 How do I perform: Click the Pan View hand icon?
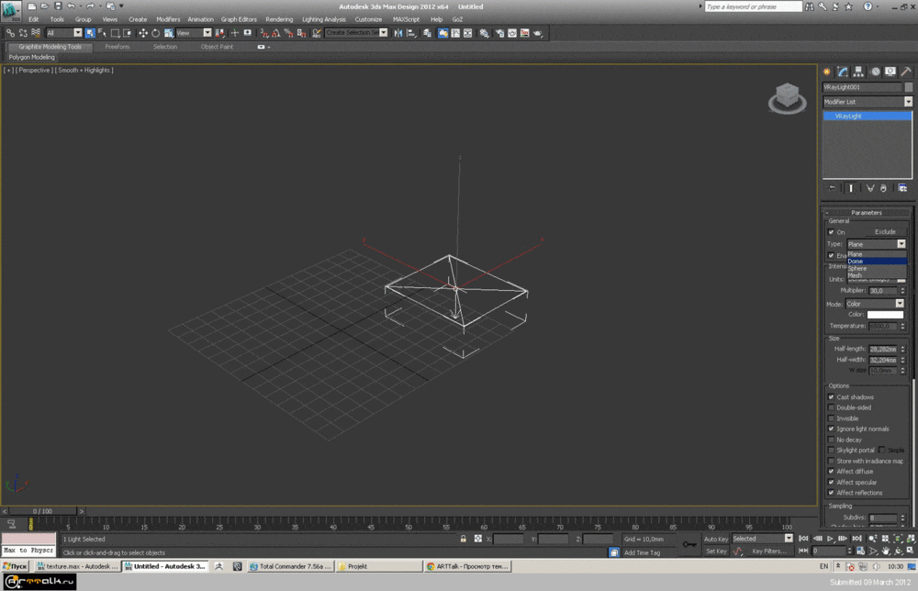click(886, 551)
